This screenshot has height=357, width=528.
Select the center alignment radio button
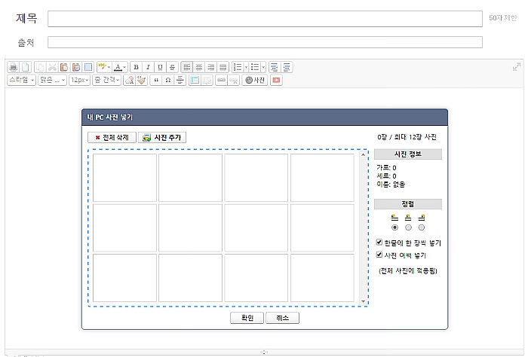point(408,227)
